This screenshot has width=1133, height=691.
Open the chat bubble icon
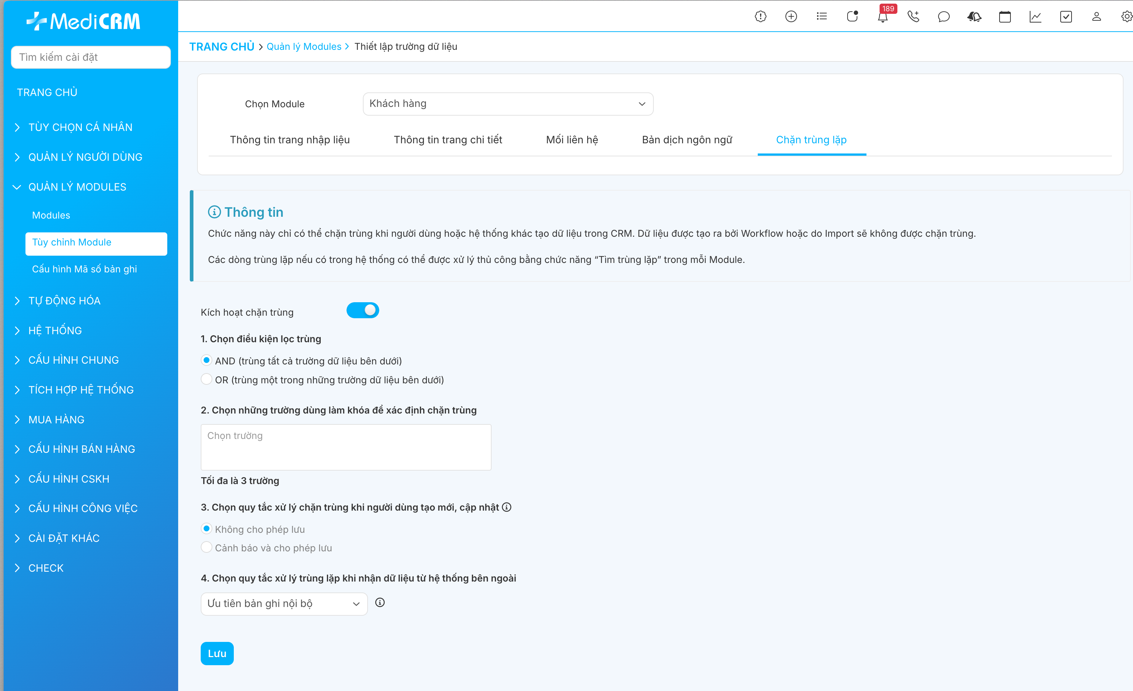pyautogui.click(x=944, y=17)
